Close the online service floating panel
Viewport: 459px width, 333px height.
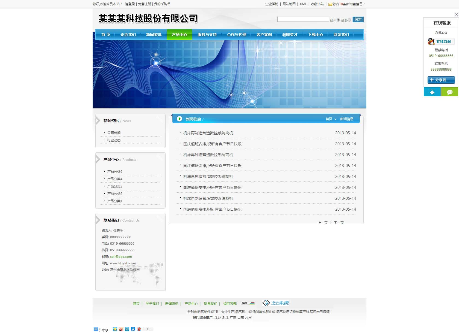click(456, 14)
